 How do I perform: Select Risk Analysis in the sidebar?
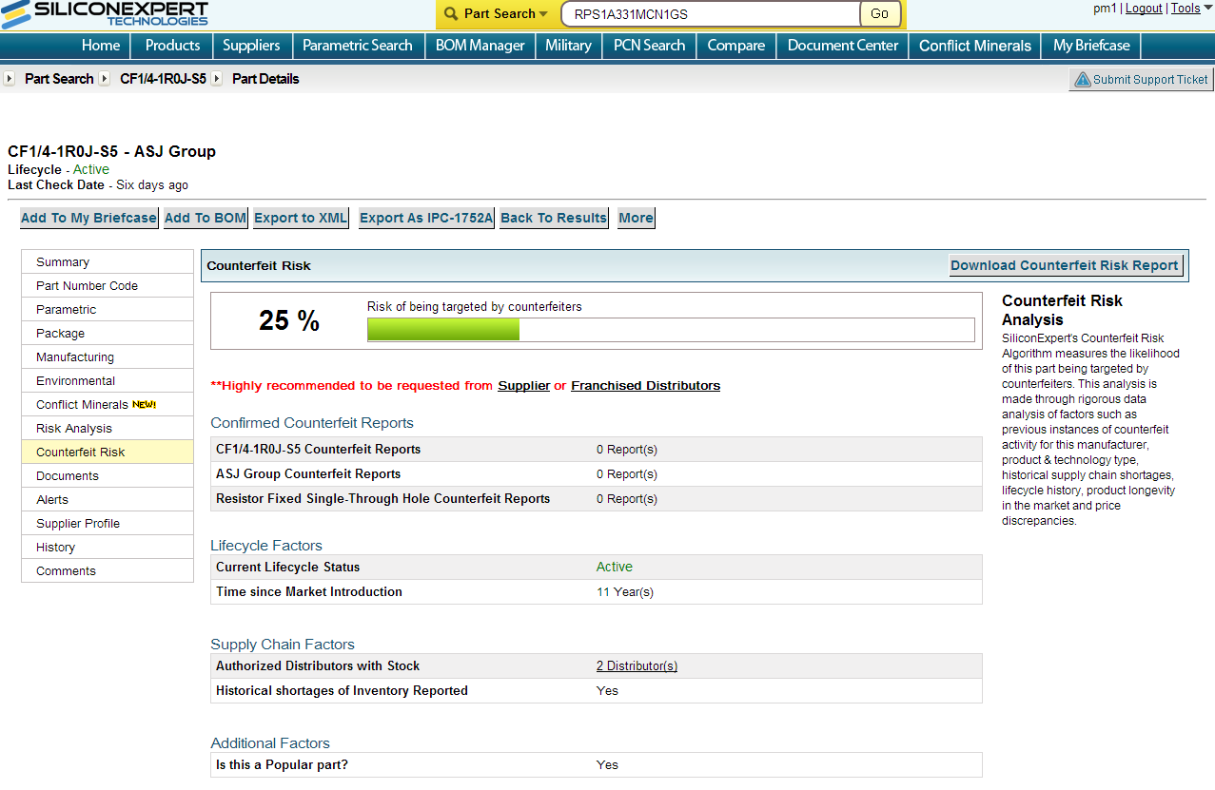tap(74, 429)
